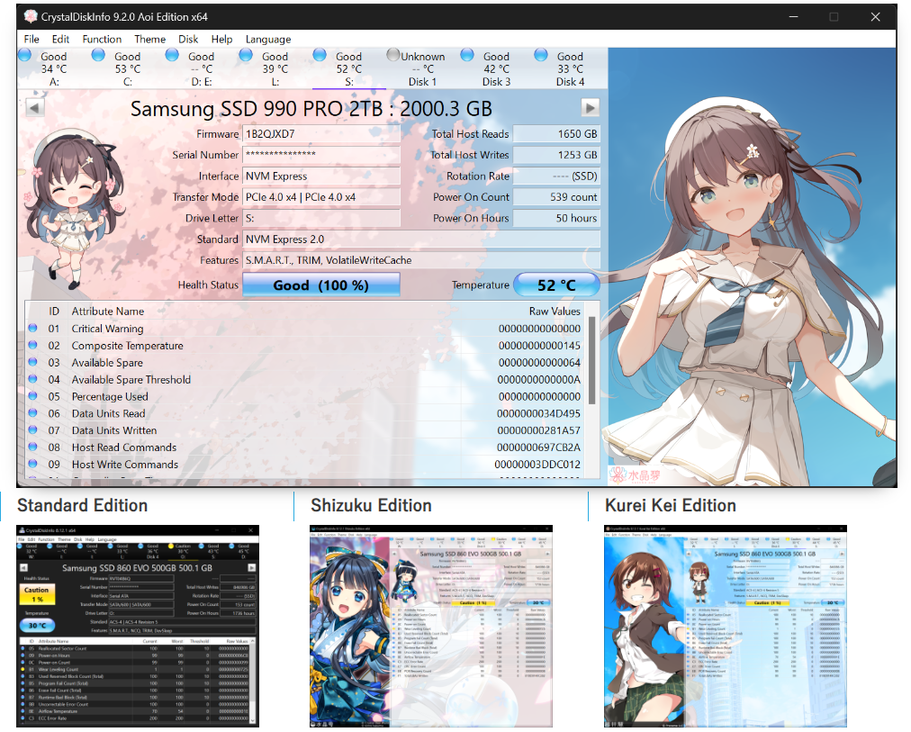Click the Good (100 %) health status button
This screenshot has width=911, height=732.
tap(321, 284)
